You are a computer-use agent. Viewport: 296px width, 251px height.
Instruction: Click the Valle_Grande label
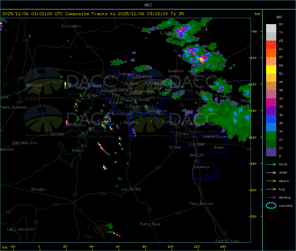98,122
